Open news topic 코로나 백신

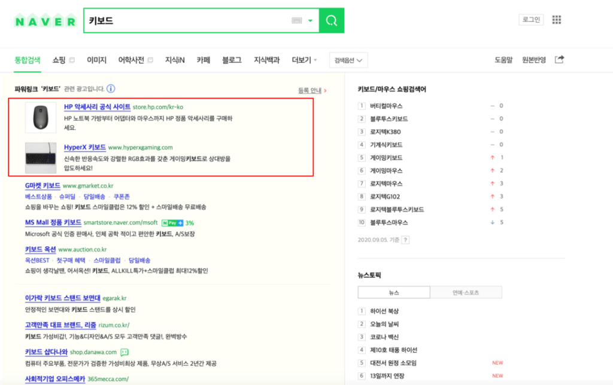pos(384,337)
